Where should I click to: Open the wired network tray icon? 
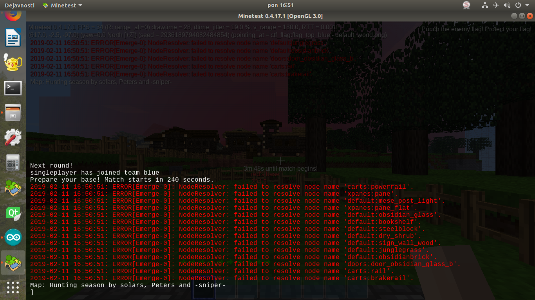tap(485, 5)
